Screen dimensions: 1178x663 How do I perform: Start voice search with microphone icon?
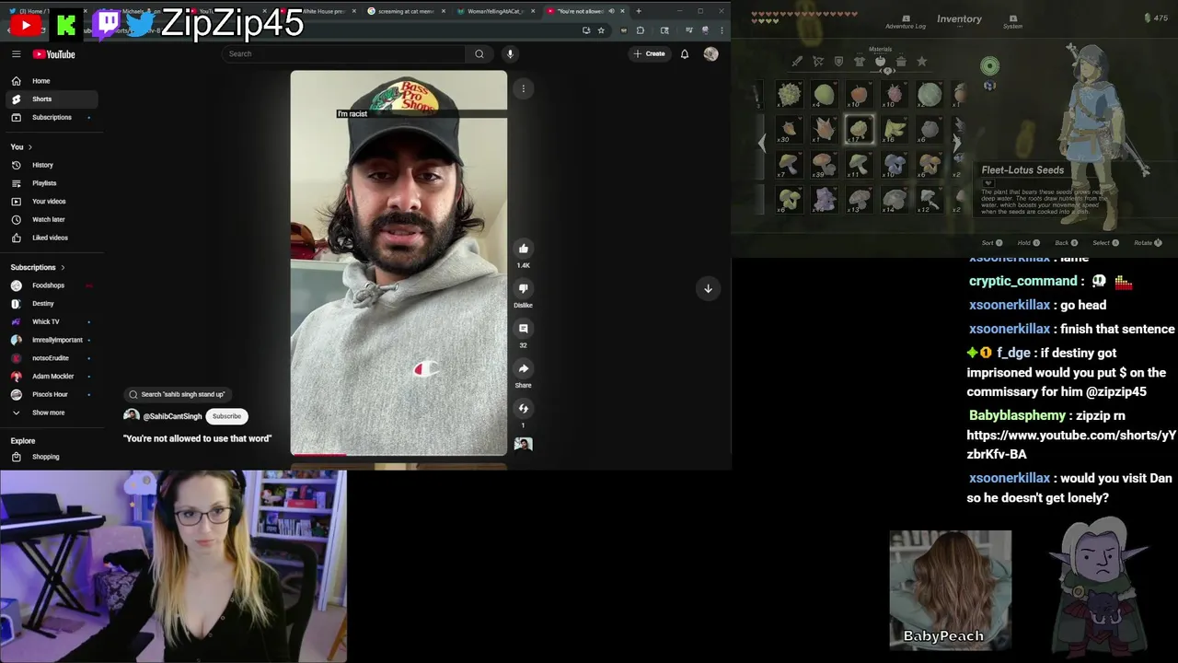coord(510,53)
